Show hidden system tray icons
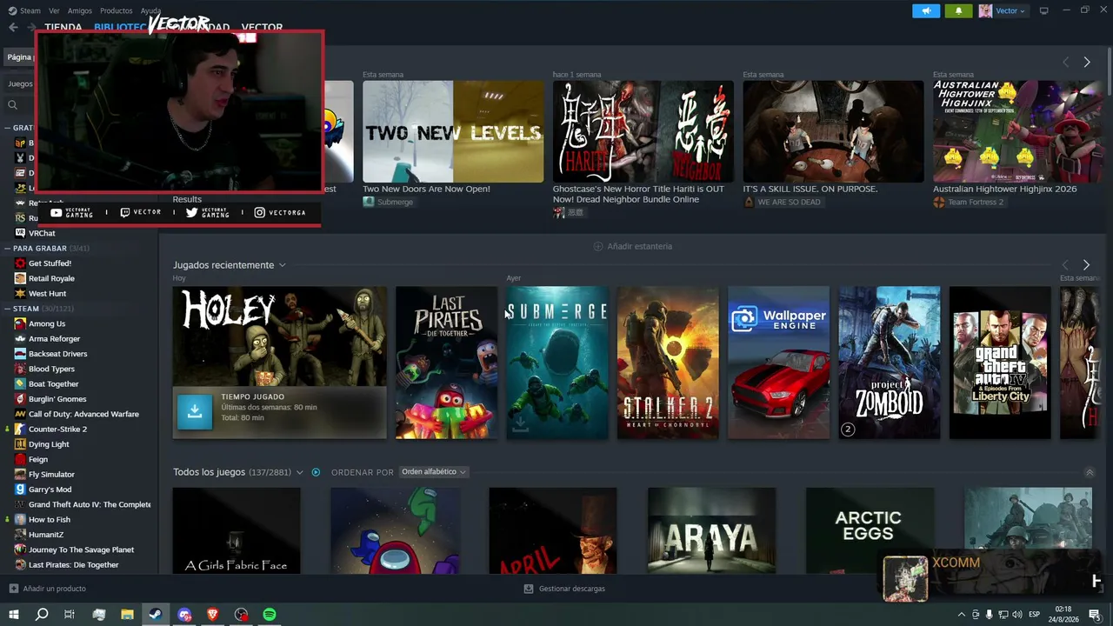 961,615
